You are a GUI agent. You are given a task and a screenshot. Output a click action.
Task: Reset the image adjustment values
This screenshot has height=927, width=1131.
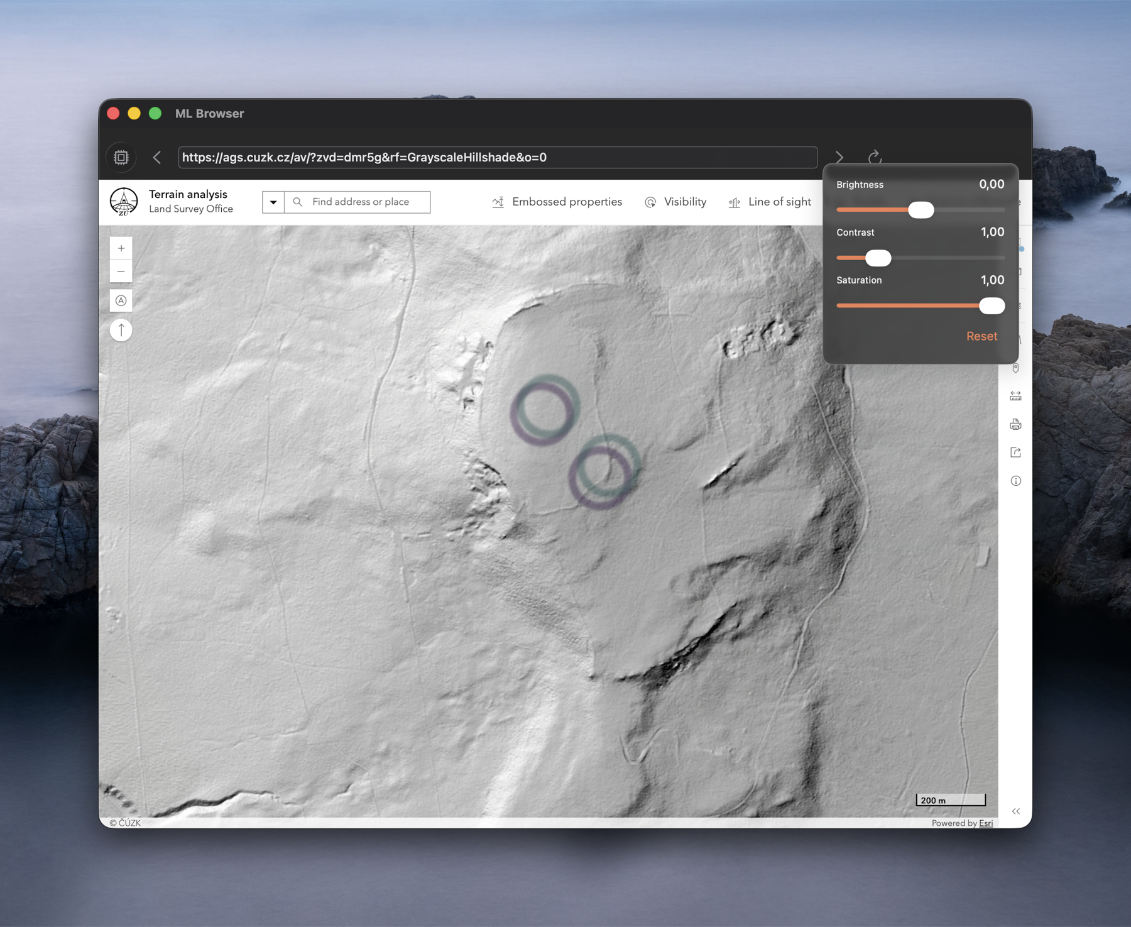pos(981,336)
